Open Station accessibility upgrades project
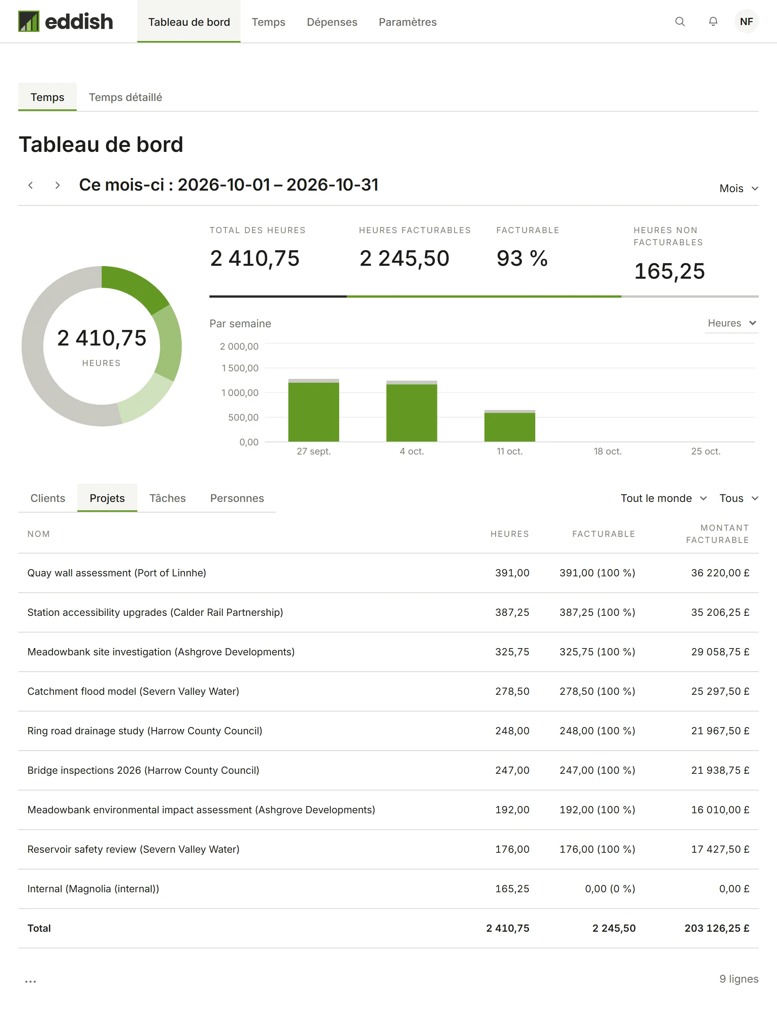 [155, 612]
